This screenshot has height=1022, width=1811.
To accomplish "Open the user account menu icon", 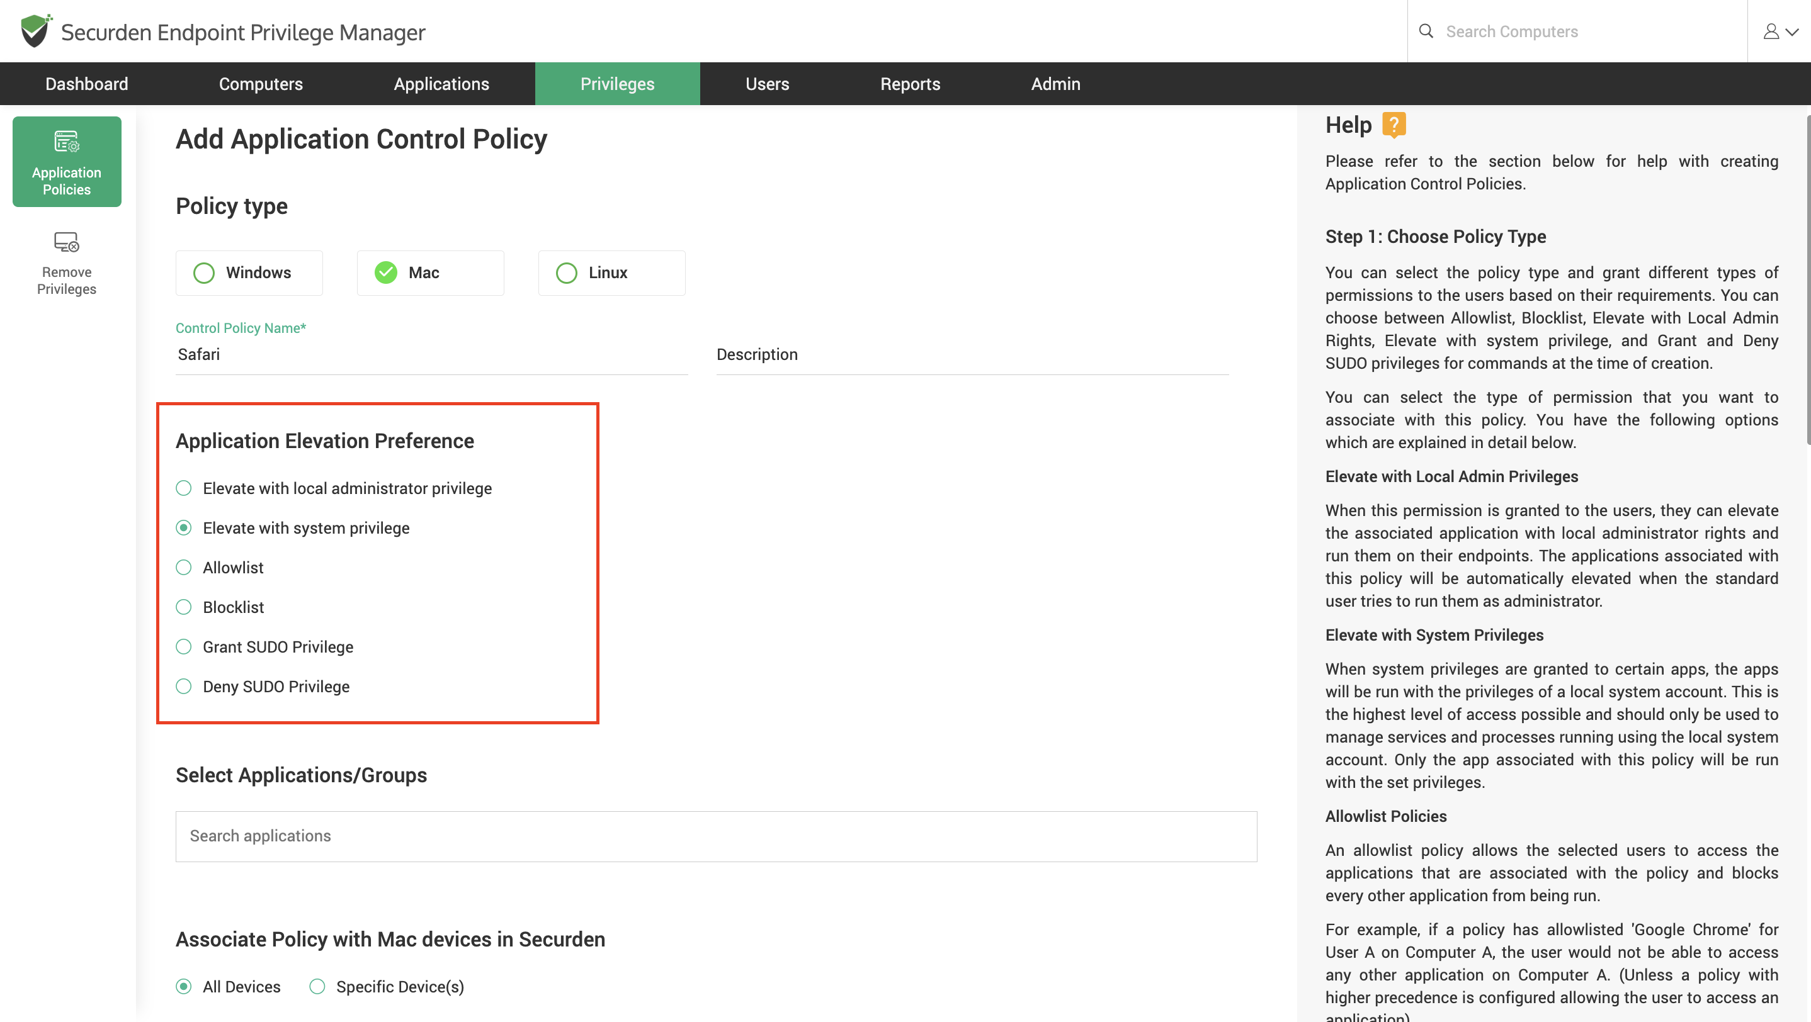I will click(x=1780, y=31).
